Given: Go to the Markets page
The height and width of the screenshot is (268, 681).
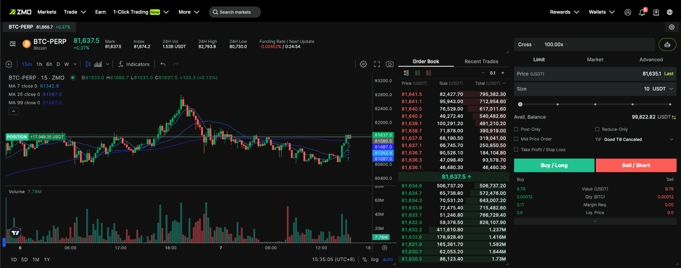Looking at the screenshot, I should 47,12.
